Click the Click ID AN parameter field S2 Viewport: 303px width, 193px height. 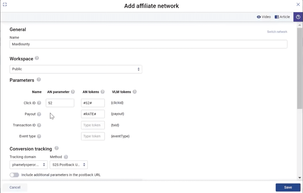point(60,103)
